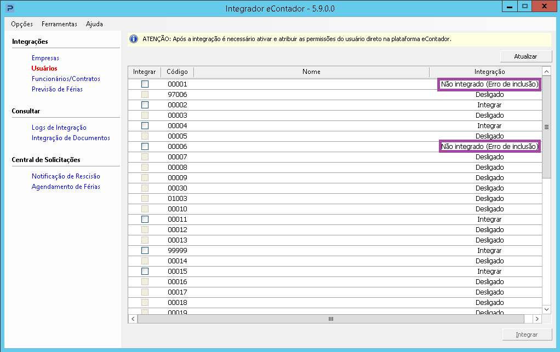560x352 pixels.
Task: Select the row with code 00017
Action: pyautogui.click(x=335, y=292)
